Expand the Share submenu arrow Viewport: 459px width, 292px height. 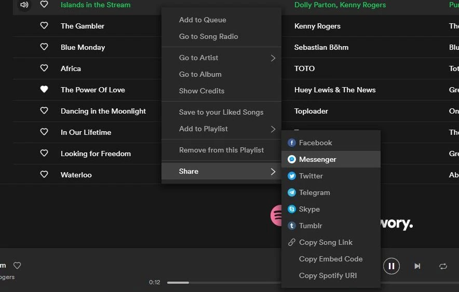[273, 171]
